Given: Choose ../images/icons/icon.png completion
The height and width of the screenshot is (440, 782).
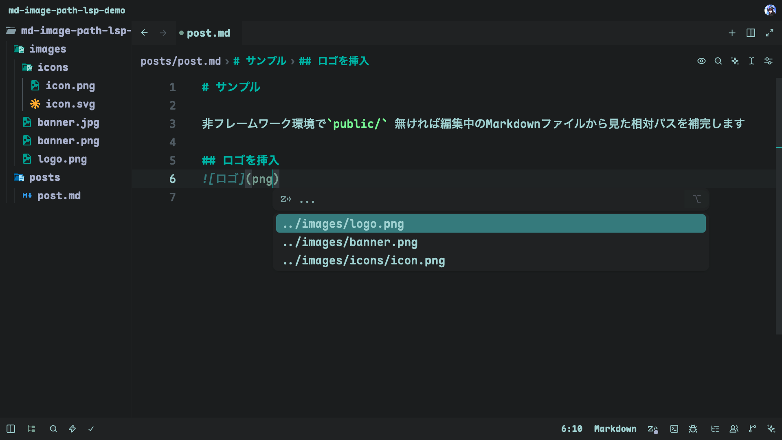Looking at the screenshot, I should (x=491, y=260).
